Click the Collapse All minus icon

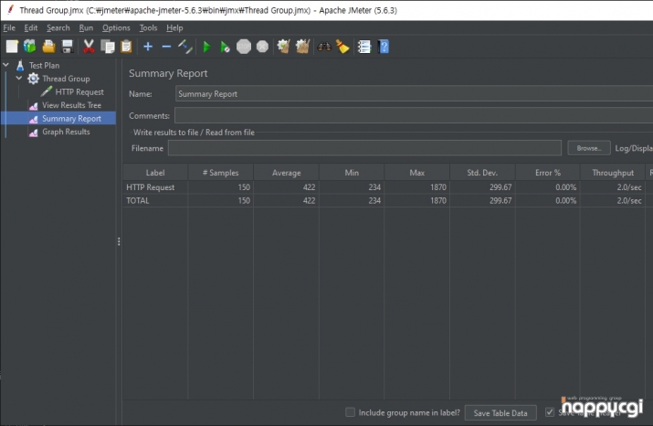(x=166, y=47)
